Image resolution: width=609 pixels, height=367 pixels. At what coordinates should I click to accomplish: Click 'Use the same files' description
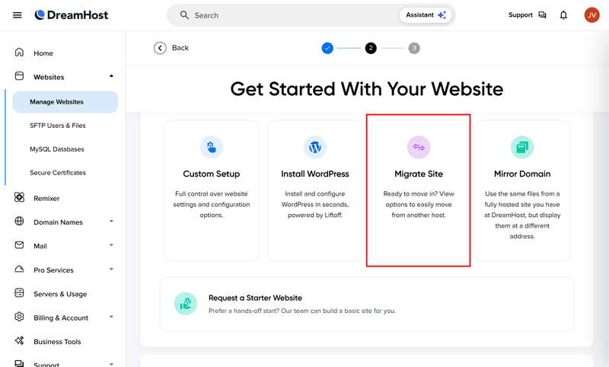522,215
